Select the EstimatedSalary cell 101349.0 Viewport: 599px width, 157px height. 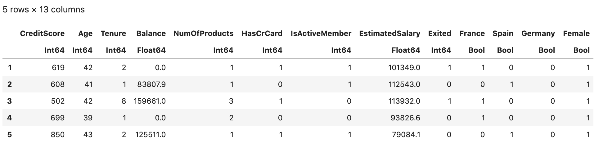click(404, 68)
